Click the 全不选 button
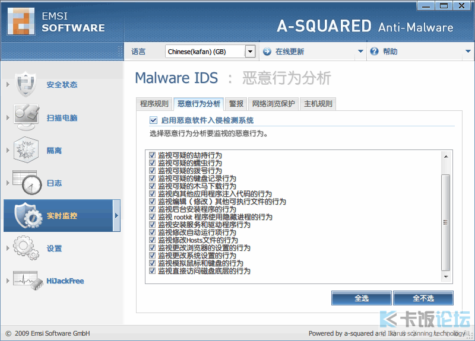The height and width of the screenshot is (341, 475). point(423,298)
